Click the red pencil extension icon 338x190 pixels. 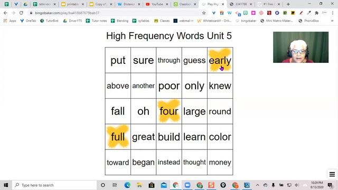coord(301,13)
